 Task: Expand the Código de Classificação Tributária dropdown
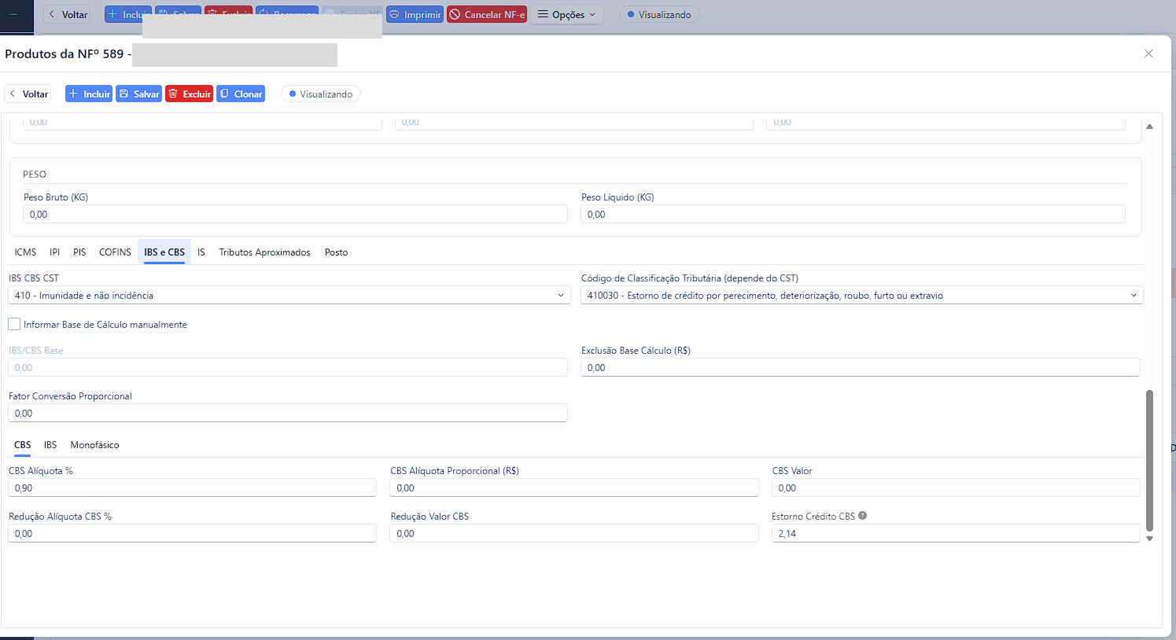(x=862, y=296)
